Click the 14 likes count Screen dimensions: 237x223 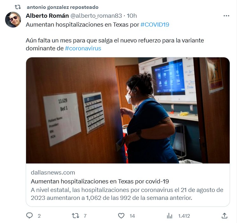pos(132,216)
